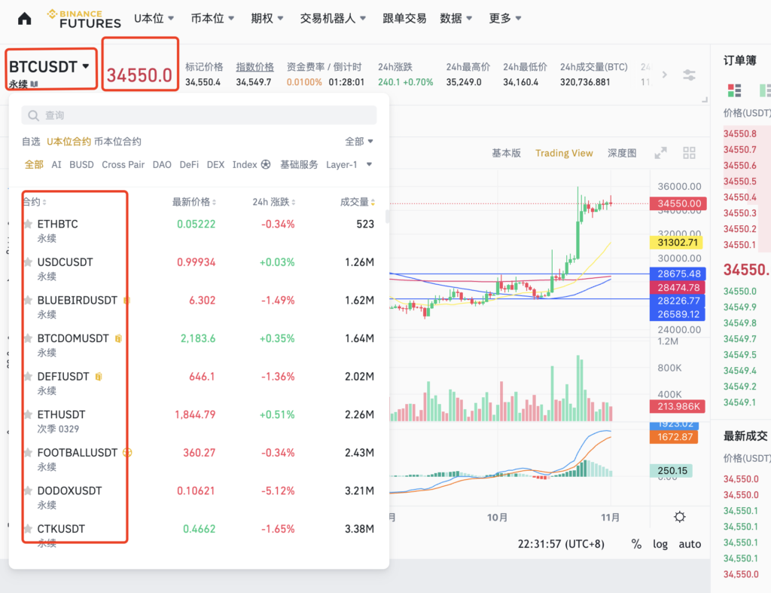Screen dimensions: 771x593
Task: Open the 指数价格 index price link
Action: point(254,67)
